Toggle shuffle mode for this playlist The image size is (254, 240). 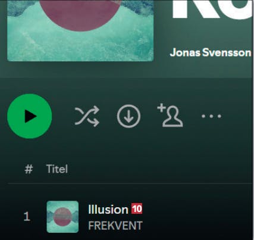pos(87,116)
